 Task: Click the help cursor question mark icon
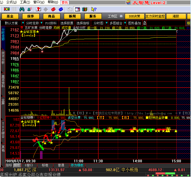point(93,9)
